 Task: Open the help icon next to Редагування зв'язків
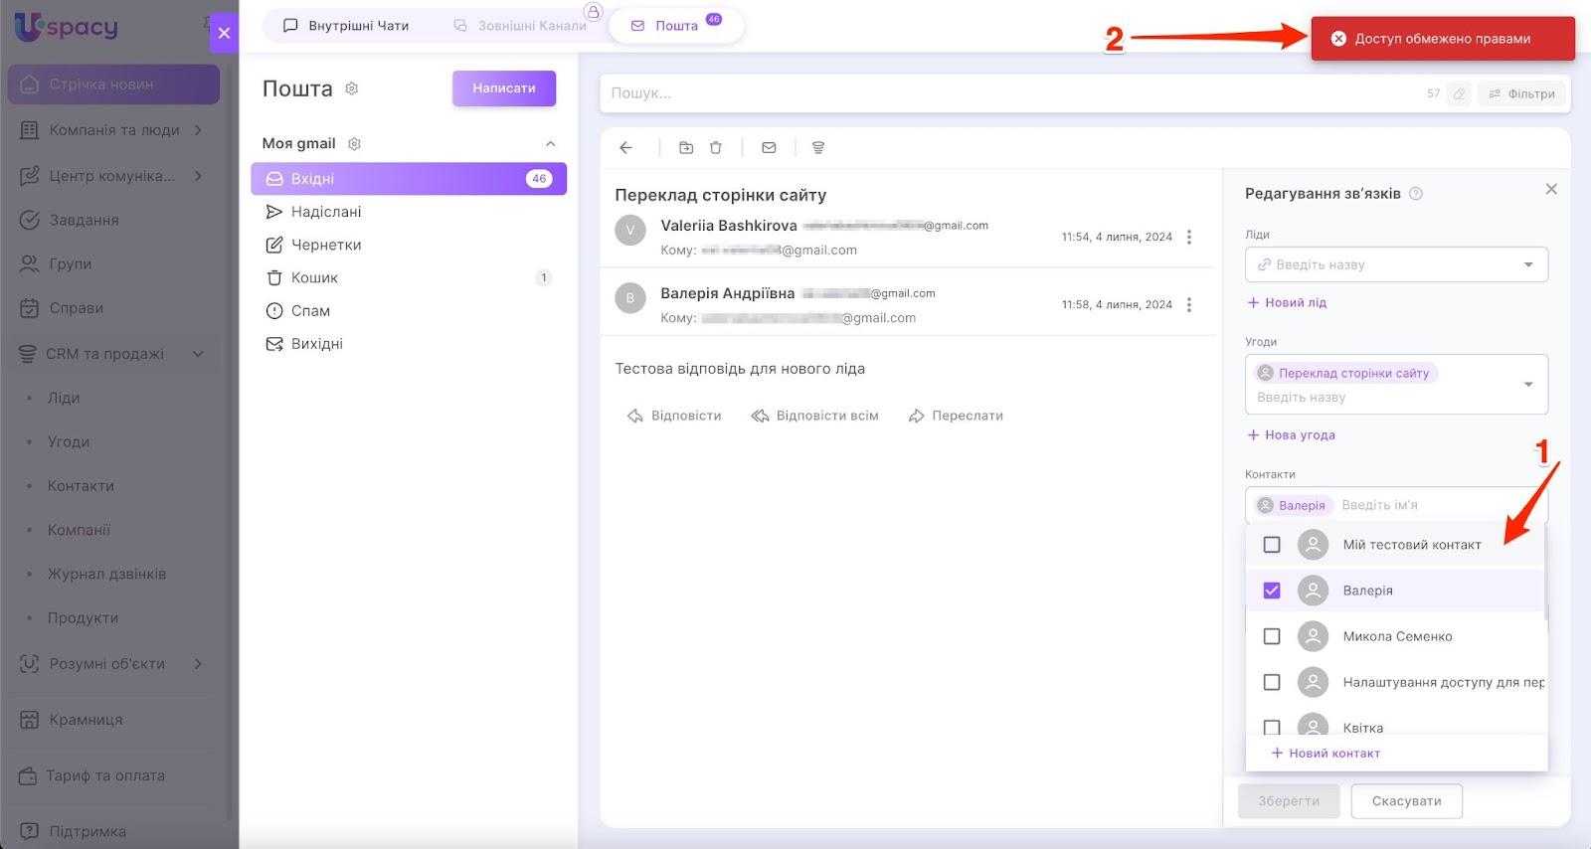pos(1416,194)
